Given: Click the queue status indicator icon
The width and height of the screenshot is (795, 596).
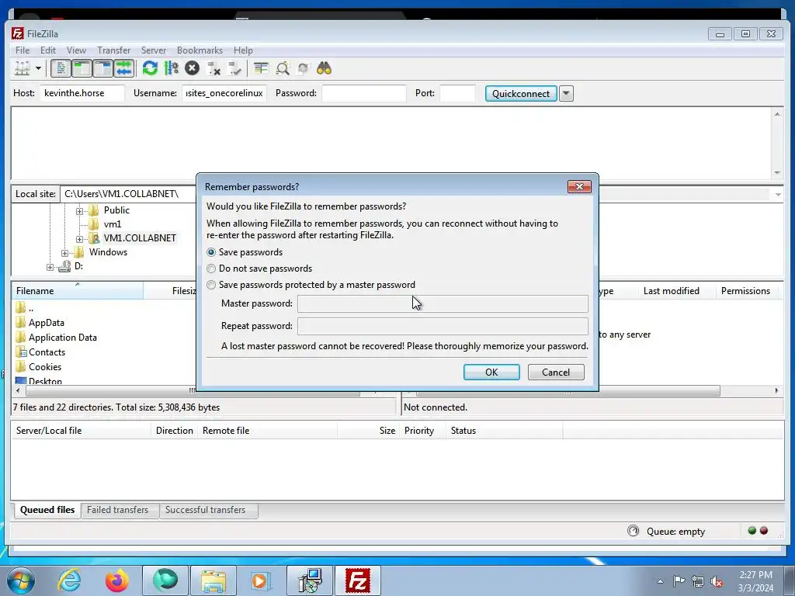Looking at the screenshot, I should (x=633, y=531).
